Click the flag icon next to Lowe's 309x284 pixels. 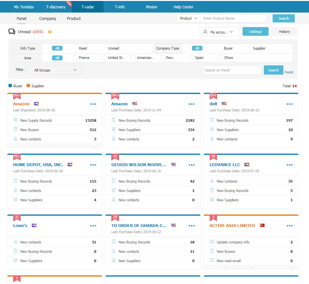34,225
